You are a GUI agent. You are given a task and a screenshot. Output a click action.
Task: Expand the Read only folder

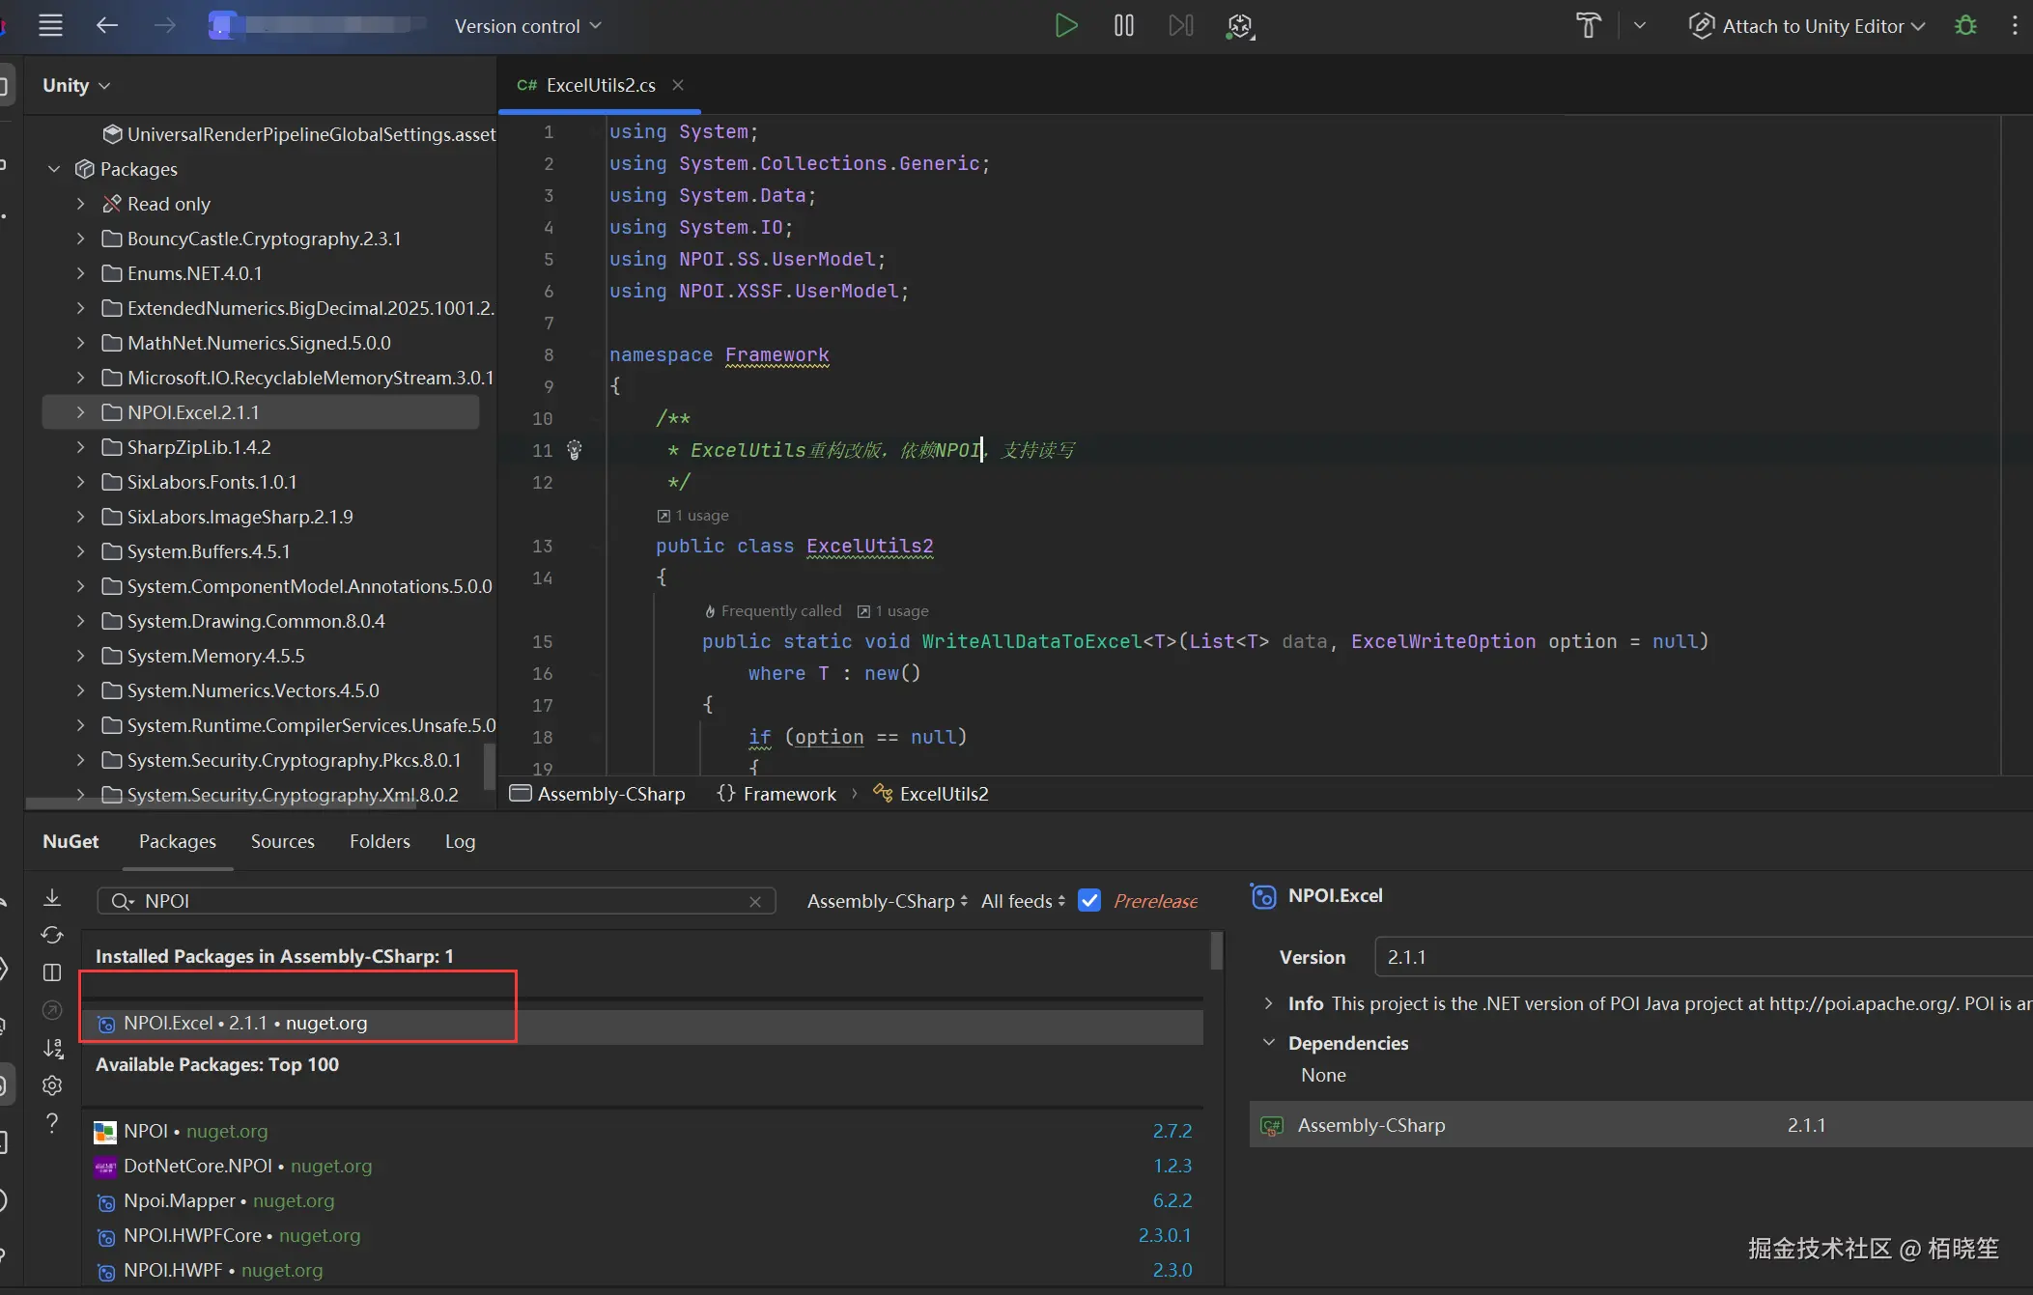point(81,204)
